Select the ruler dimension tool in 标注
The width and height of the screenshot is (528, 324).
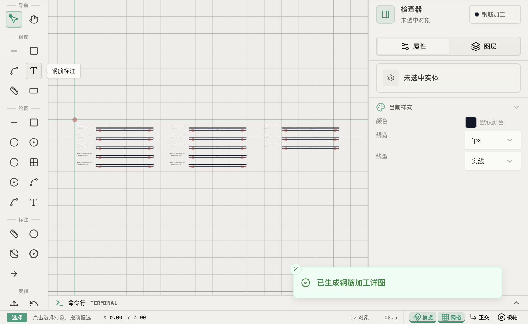(14, 234)
